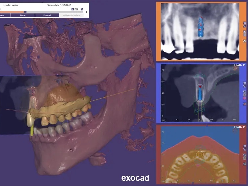The width and height of the screenshot is (248, 186).
Task: Decrease threshold with the left arrow stepper
Action: point(73,9)
